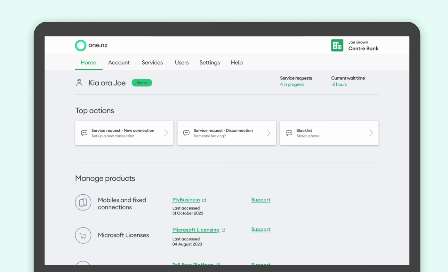Open the Disconnection card chevron arrow
This screenshot has width=448, height=272.
point(268,133)
